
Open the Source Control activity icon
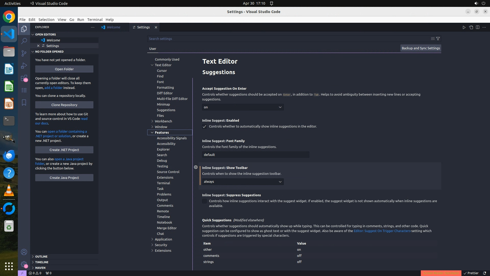click(24, 53)
